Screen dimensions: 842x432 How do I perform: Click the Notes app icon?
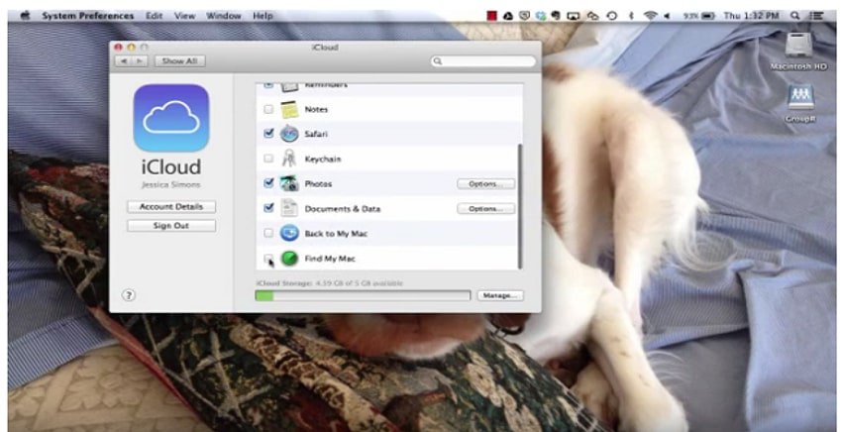289,109
